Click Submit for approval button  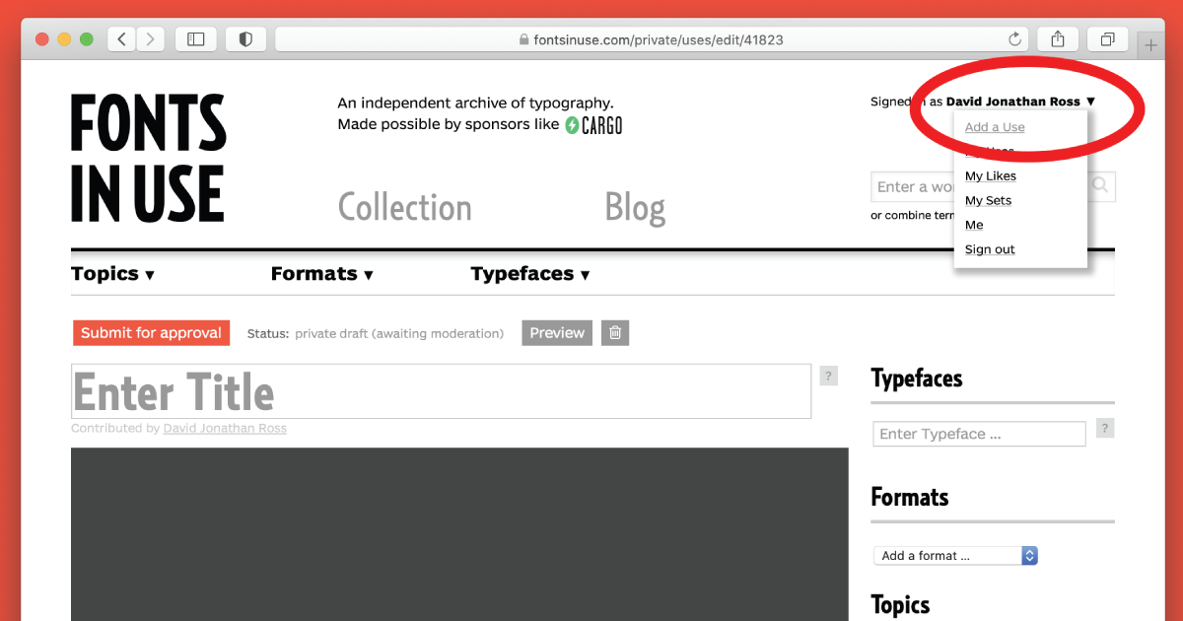coord(151,333)
